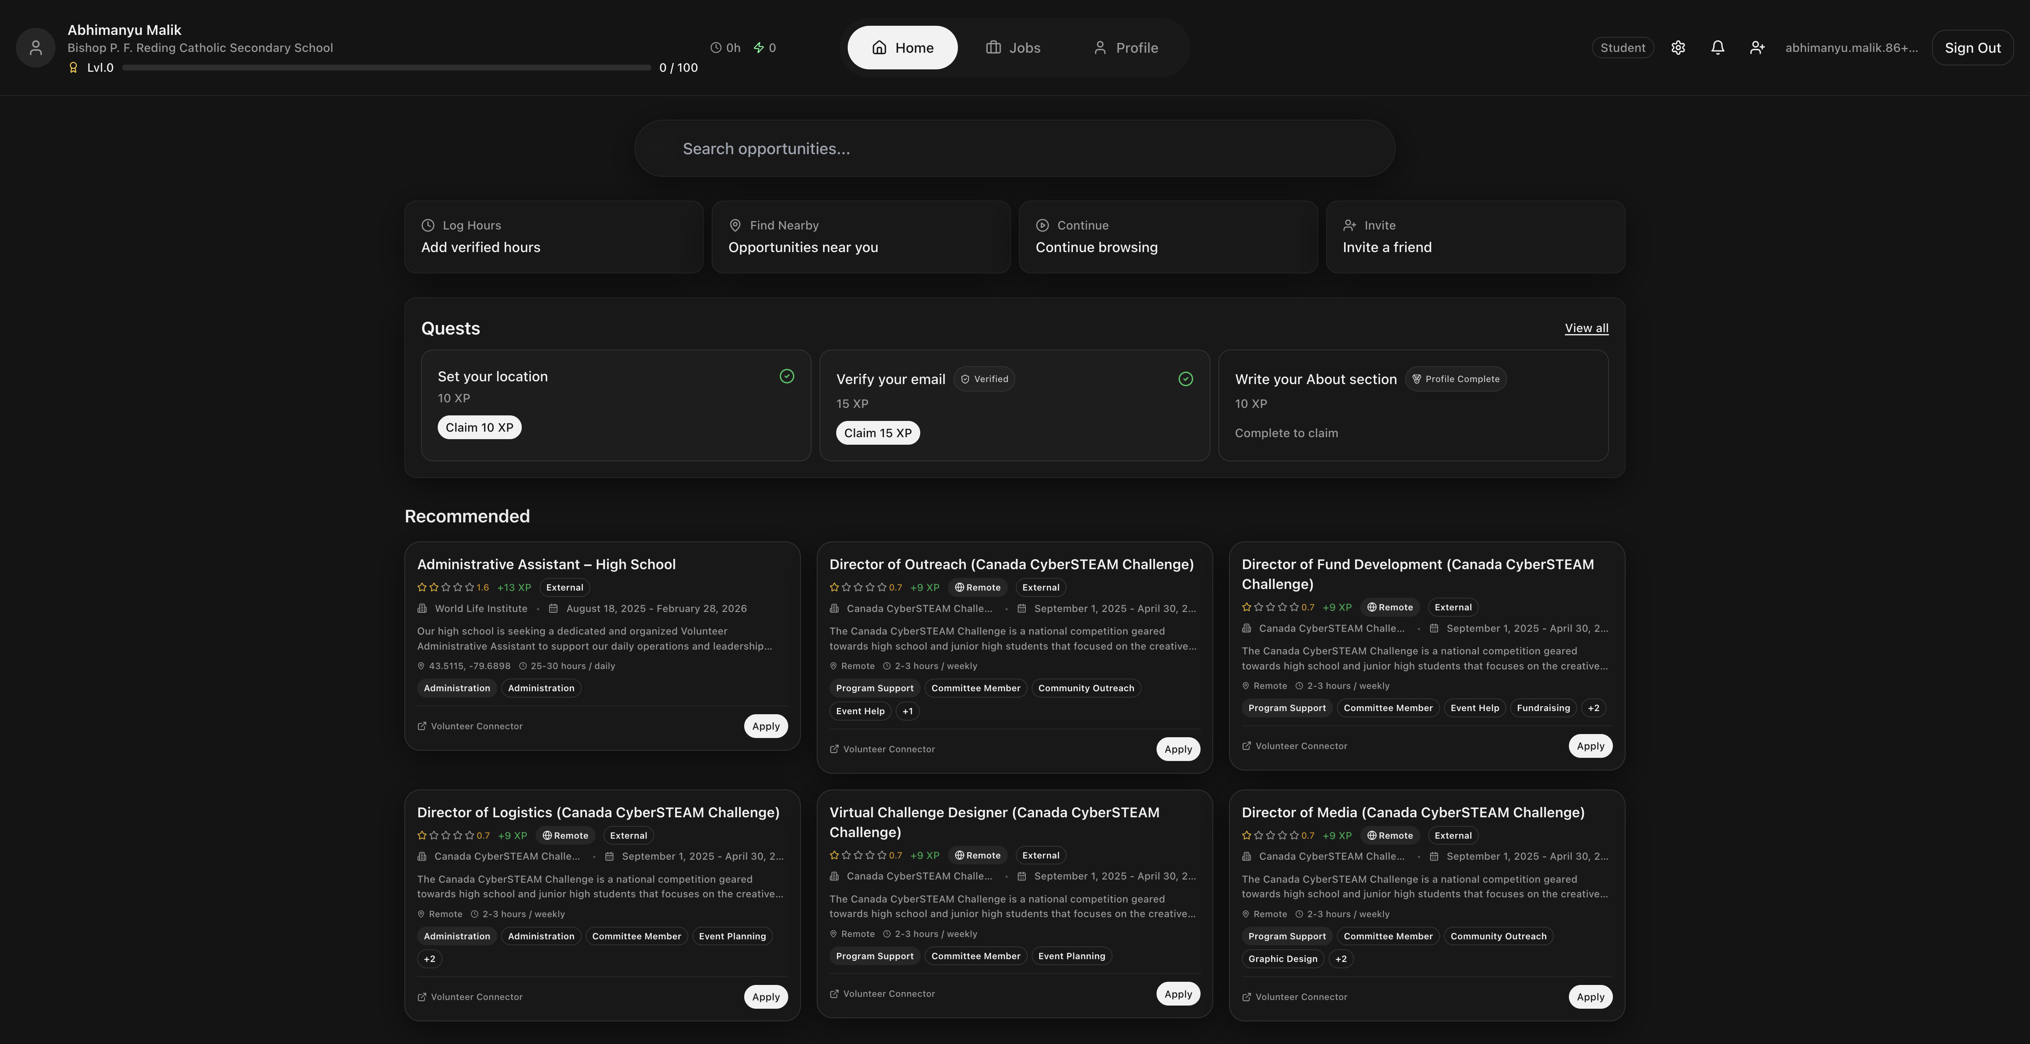
Task: Expand the +1 tags on Director of Outreach
Action: tap(908, 711)
